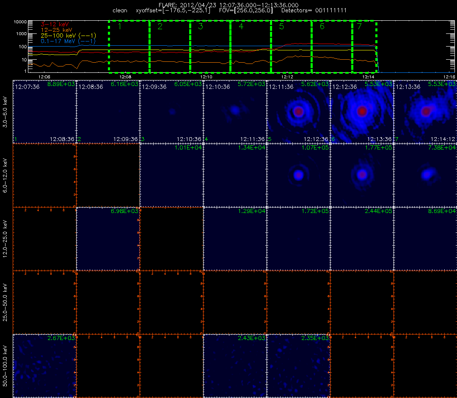Click the '12.0-25.0 keV' row label
Screen dimensions: 457x398
click(5, 239)
